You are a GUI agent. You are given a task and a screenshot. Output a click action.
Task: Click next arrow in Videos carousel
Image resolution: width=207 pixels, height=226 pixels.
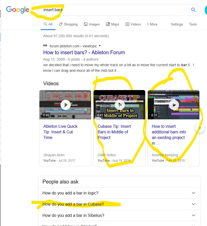(200, 128)
